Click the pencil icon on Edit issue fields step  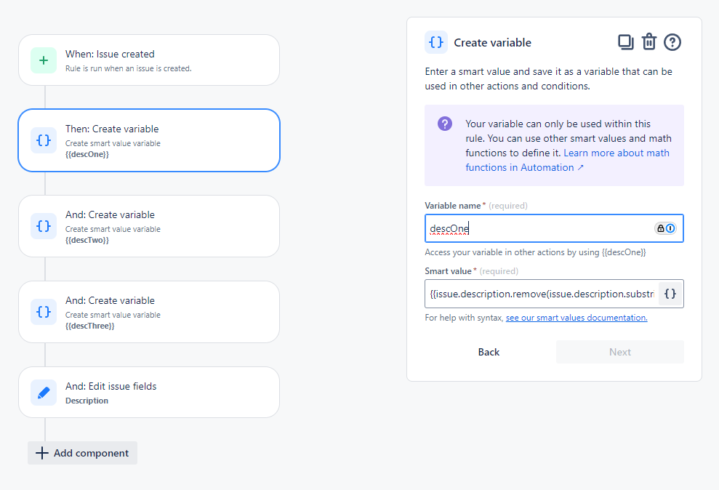[x=44, y=392]
